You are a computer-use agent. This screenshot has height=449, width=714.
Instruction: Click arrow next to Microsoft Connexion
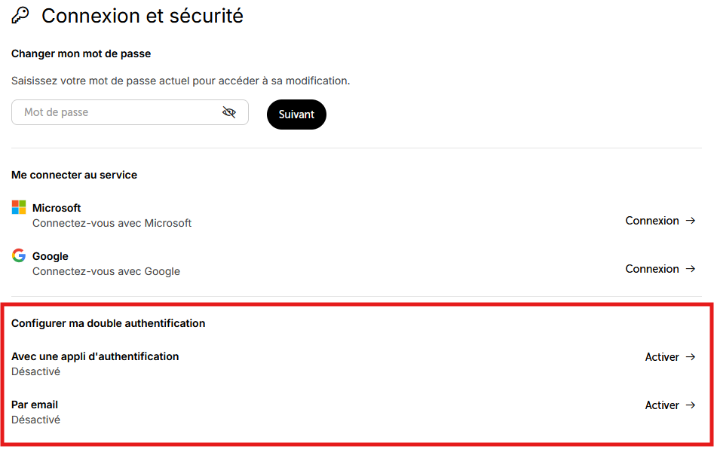691,221
